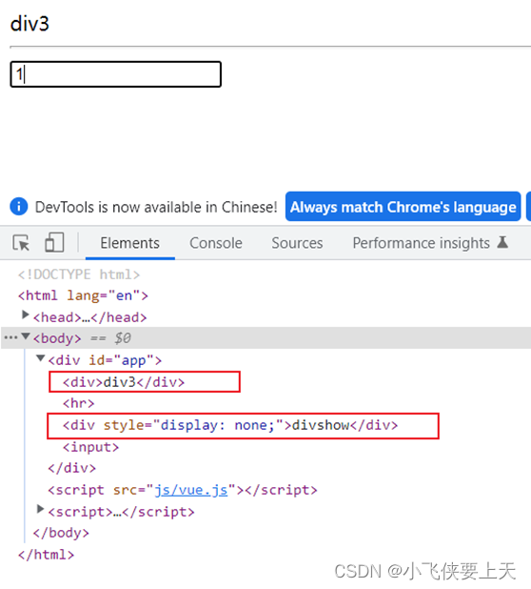Open the Performance insights tab

(x=422, y=243)
